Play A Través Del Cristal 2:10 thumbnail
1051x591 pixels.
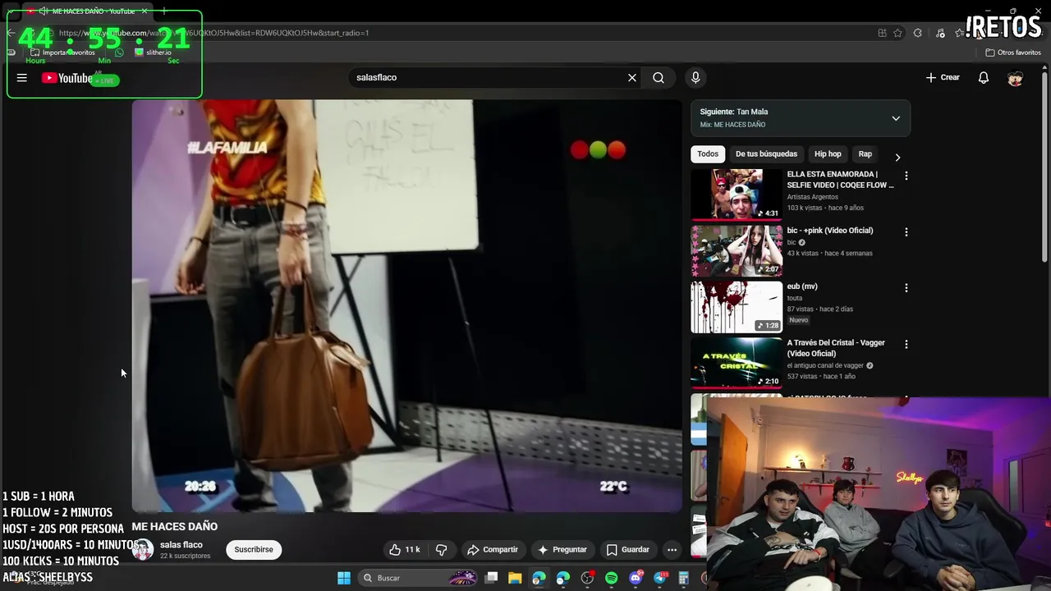point(737,363)
